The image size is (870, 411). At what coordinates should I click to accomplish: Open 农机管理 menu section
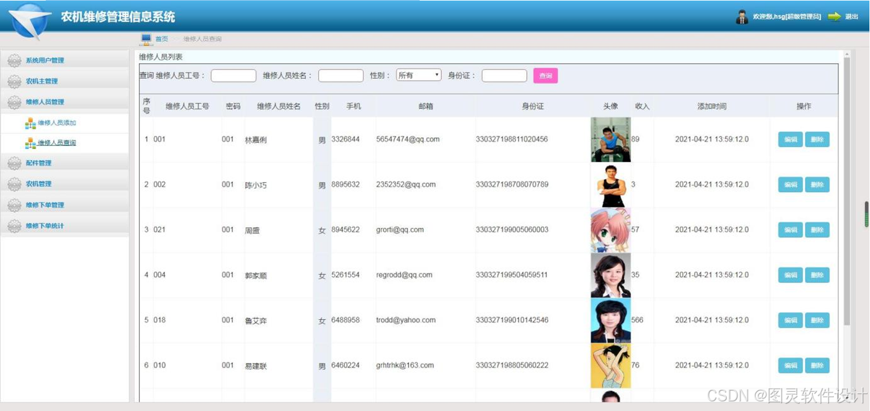click(x=64, y=184)
